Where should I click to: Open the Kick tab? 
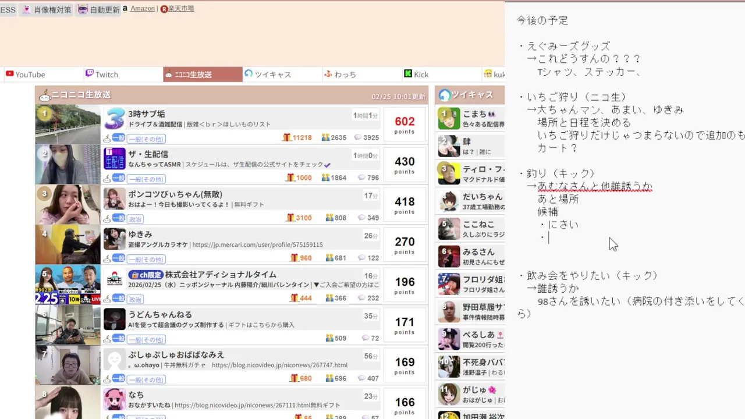(x=442, y=74)
